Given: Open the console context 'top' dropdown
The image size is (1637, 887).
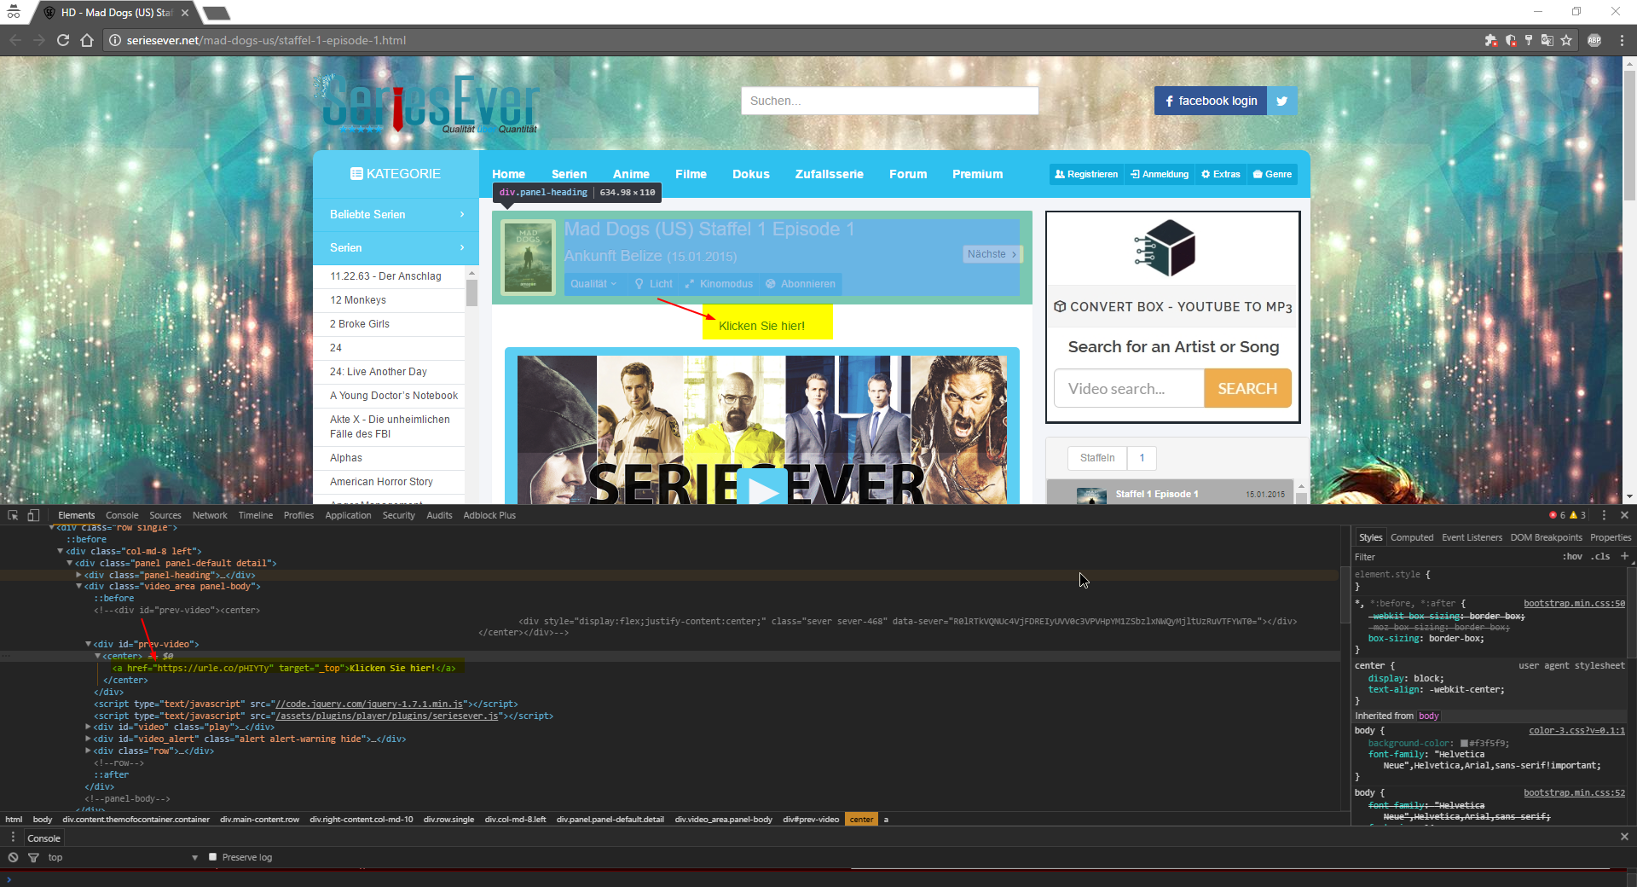Looking at the screenshot, I should point(124,857).
